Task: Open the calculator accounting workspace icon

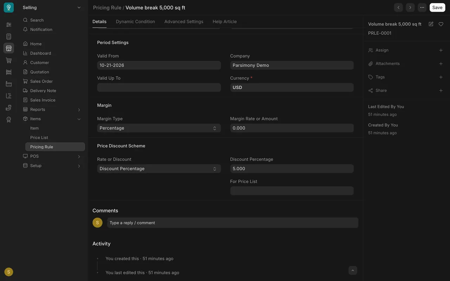Action: click(9, 37)
